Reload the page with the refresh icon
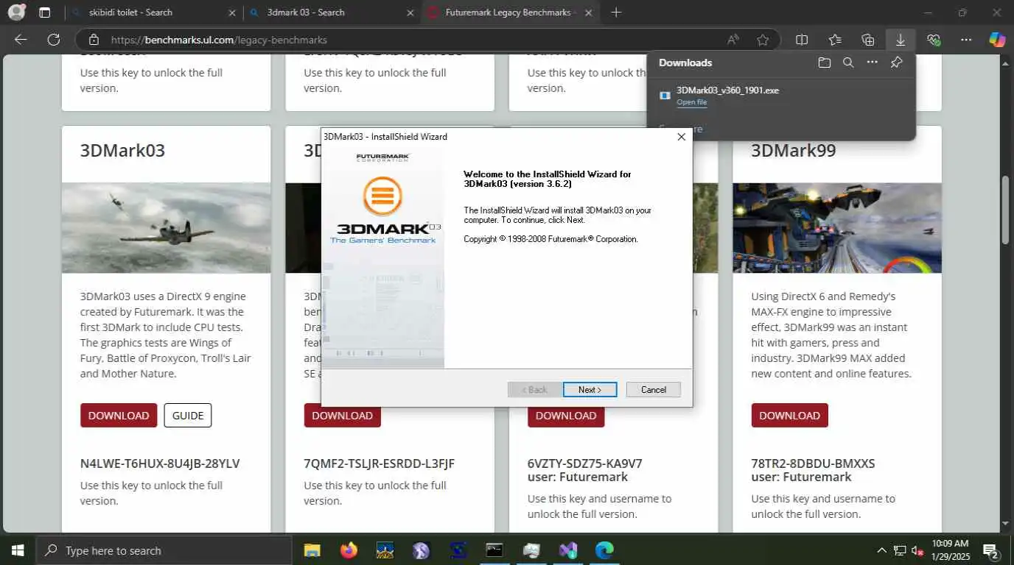 click(53, 40)
